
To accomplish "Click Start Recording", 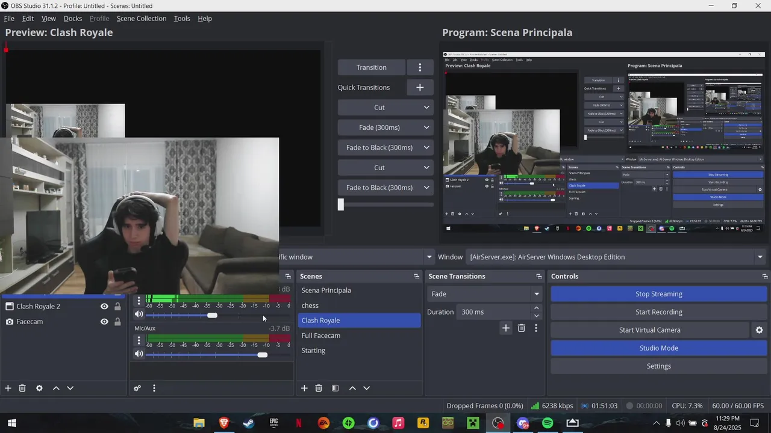I will coord(658,312).
